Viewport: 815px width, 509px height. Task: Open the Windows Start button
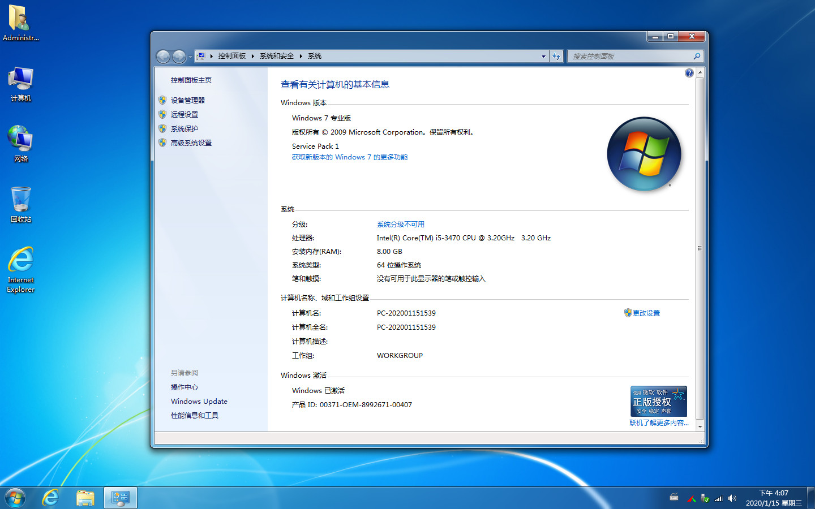(x=15, y=498)
